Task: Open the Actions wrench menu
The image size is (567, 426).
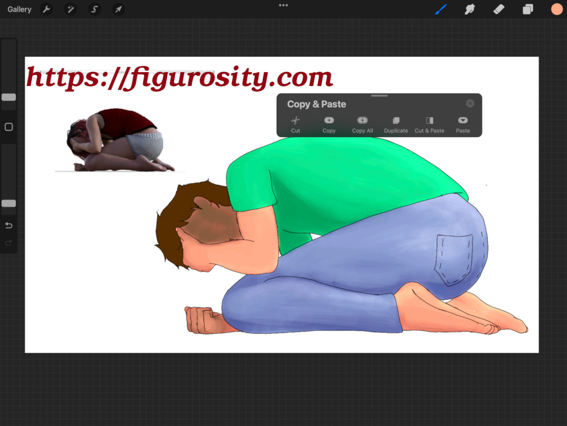Action: point(46,9)
